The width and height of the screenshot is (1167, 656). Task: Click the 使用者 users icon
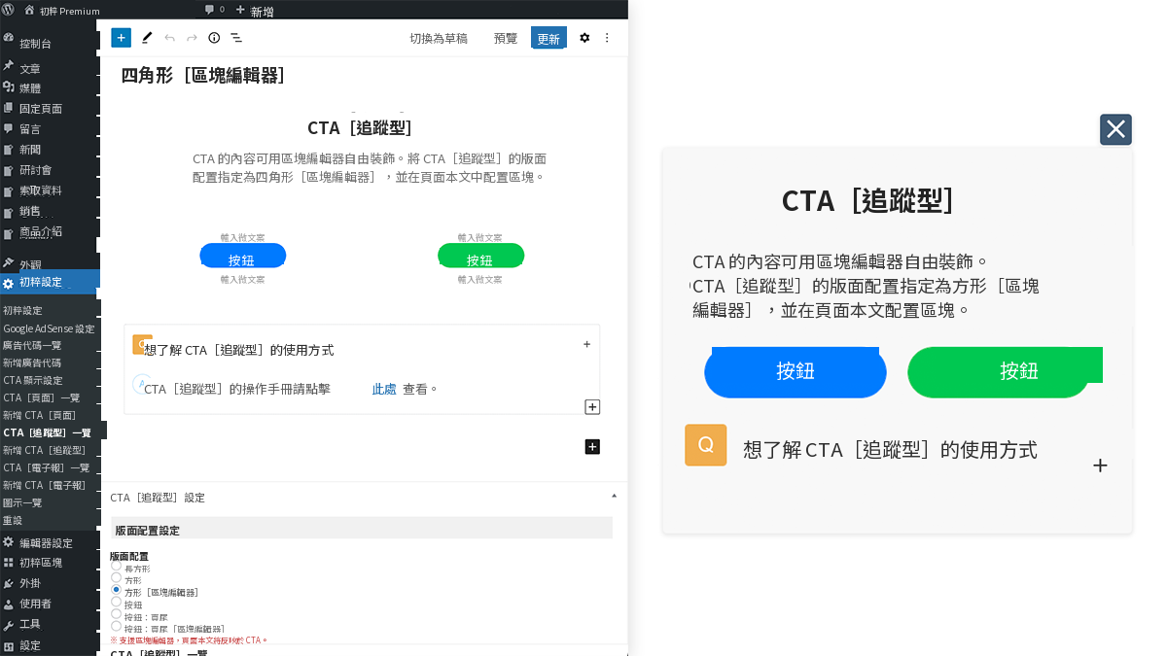coord(8,604)
